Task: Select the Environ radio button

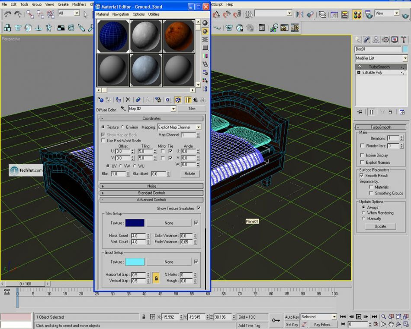Action: pos(122,127)
